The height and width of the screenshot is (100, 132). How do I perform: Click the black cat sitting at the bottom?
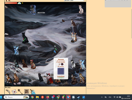(40, 78)
